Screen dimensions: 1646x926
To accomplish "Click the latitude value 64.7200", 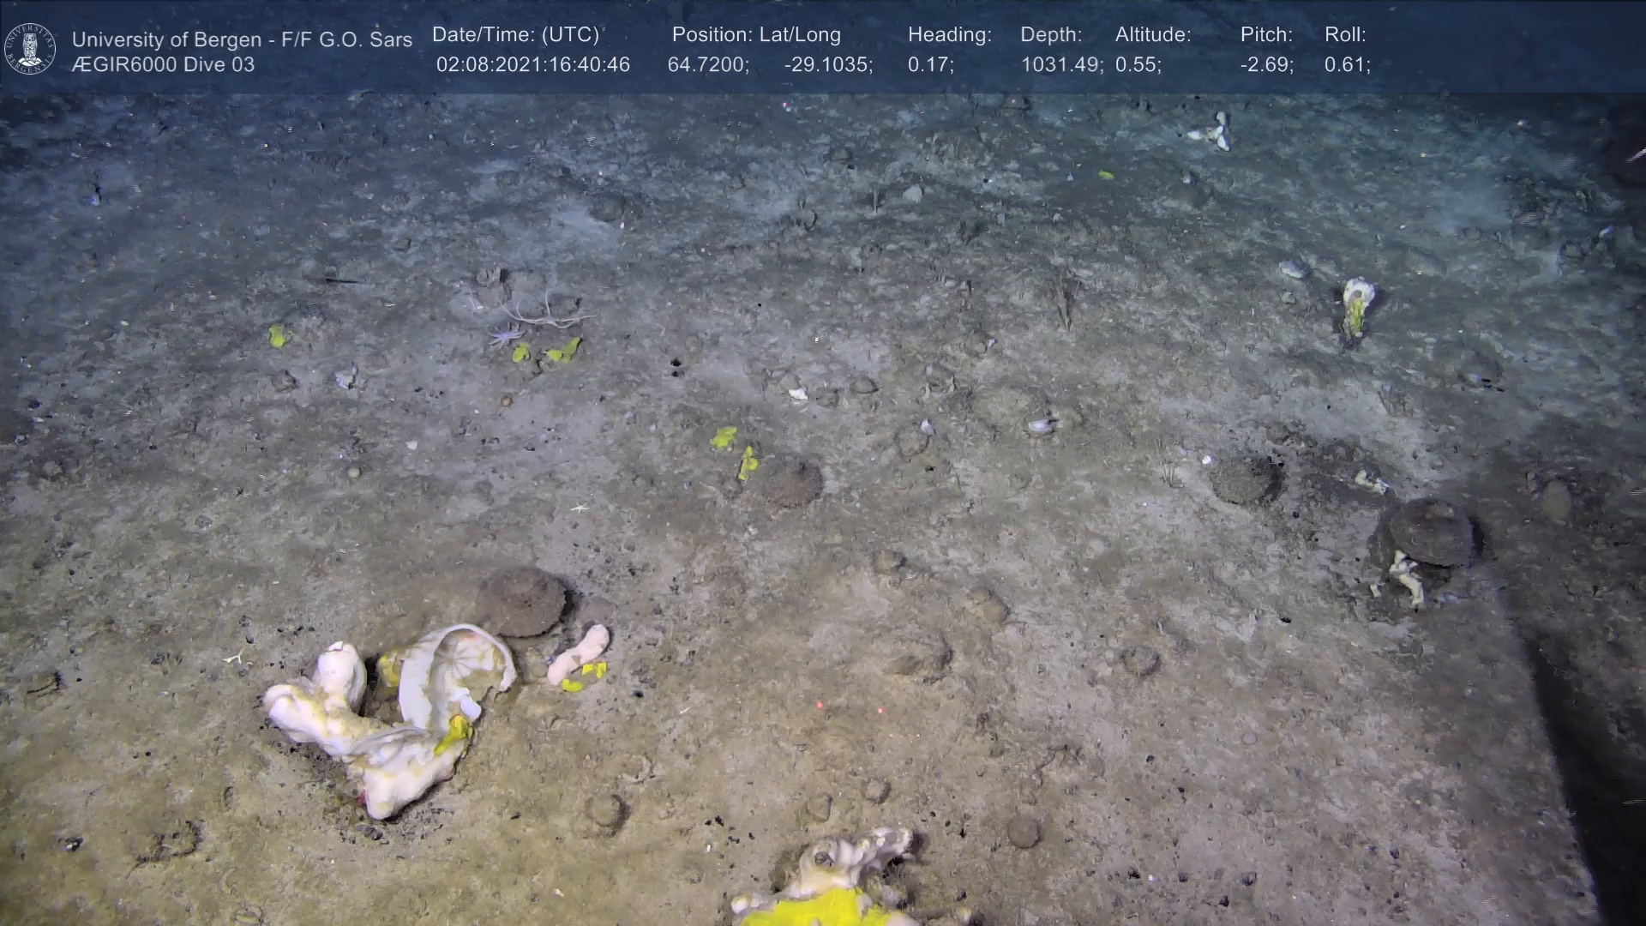I will (707, 65).
